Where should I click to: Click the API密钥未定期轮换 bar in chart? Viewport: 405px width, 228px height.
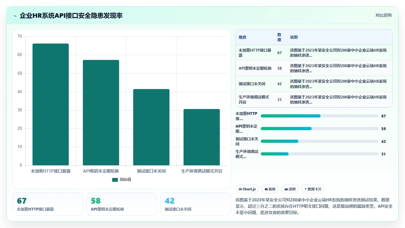[101, 113]
